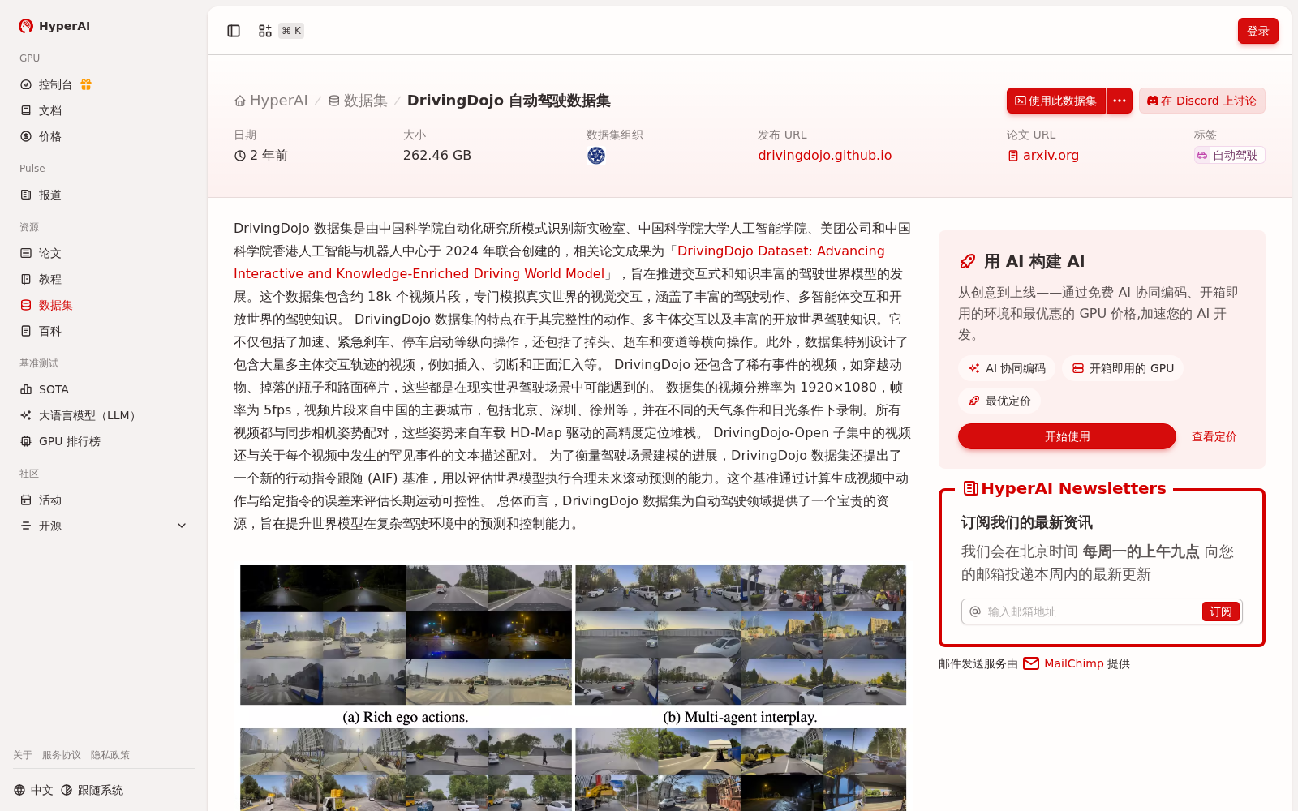
Task: Click the 数据集 database icon in sidebar
Action: (x=26, y=305)
